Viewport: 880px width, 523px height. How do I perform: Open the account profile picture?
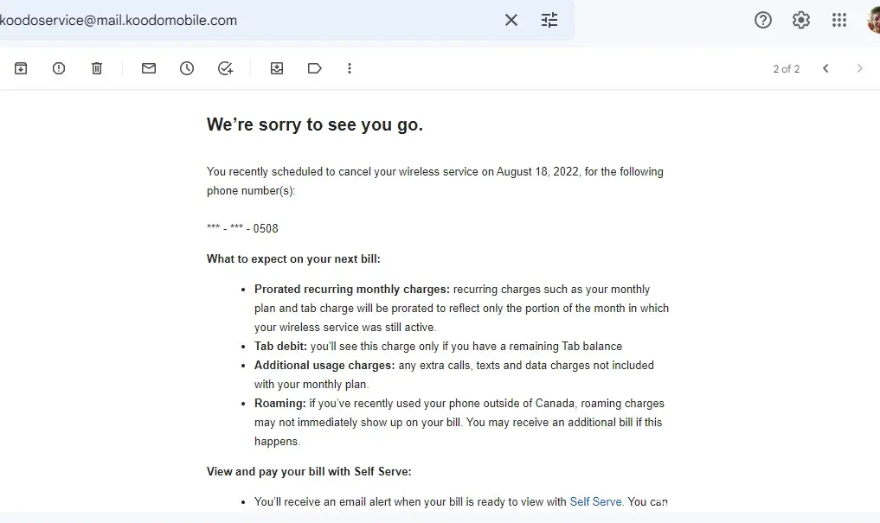click(x=873, y=20)
